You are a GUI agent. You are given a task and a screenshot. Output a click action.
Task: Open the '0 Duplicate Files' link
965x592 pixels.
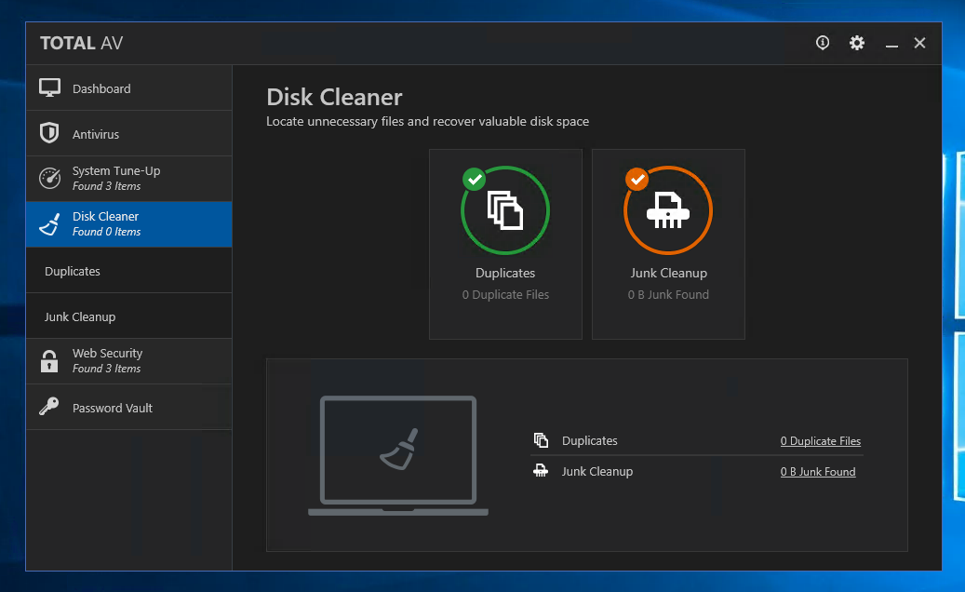[x=821, y=440]
